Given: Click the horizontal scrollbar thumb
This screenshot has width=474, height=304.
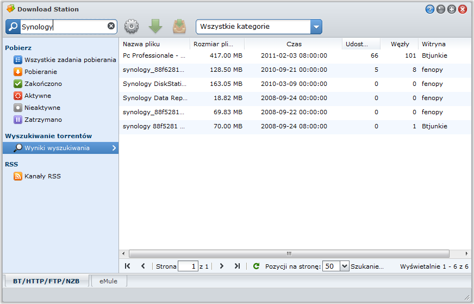Looking at the screenshot, I should click(289, 253).
